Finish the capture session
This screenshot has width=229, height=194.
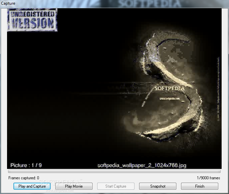[199, 186]
